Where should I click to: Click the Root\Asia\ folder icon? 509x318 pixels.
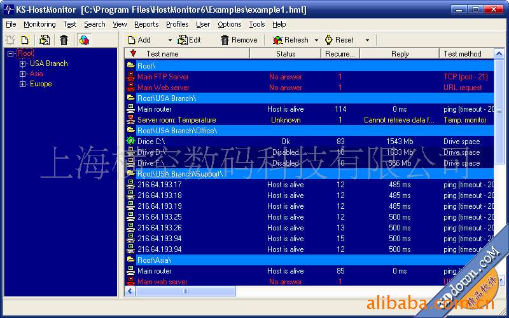[x=131, y=260]
